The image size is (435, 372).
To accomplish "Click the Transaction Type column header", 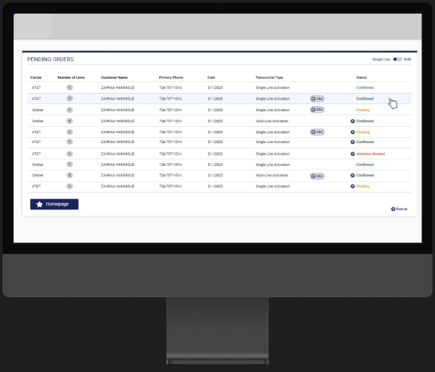I will coord(269,77).
